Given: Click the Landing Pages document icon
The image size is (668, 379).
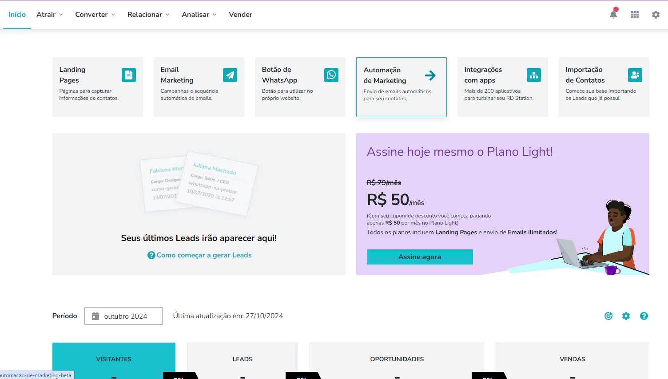Looking at the screenshot, I should point(129,75).
